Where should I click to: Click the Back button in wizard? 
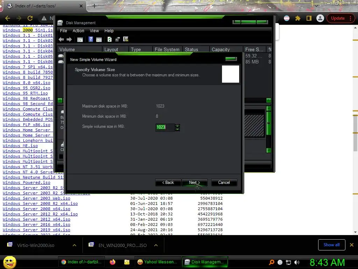[x=168, y=182]
